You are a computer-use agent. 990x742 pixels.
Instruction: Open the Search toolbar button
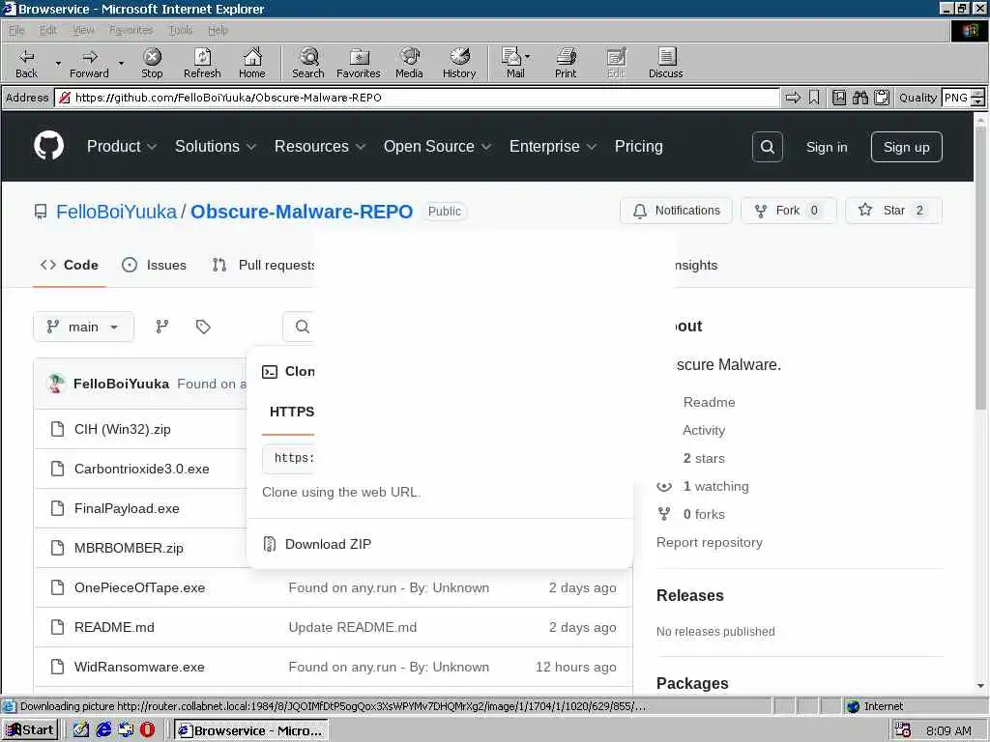[x=308, y=63]
